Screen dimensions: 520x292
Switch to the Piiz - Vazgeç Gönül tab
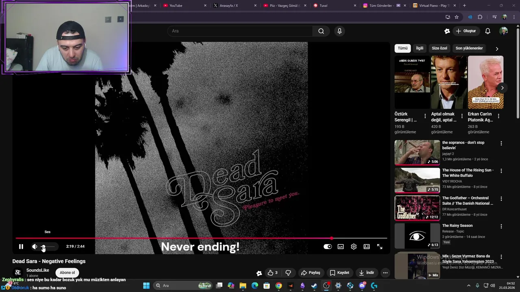(x=286, y=6)
